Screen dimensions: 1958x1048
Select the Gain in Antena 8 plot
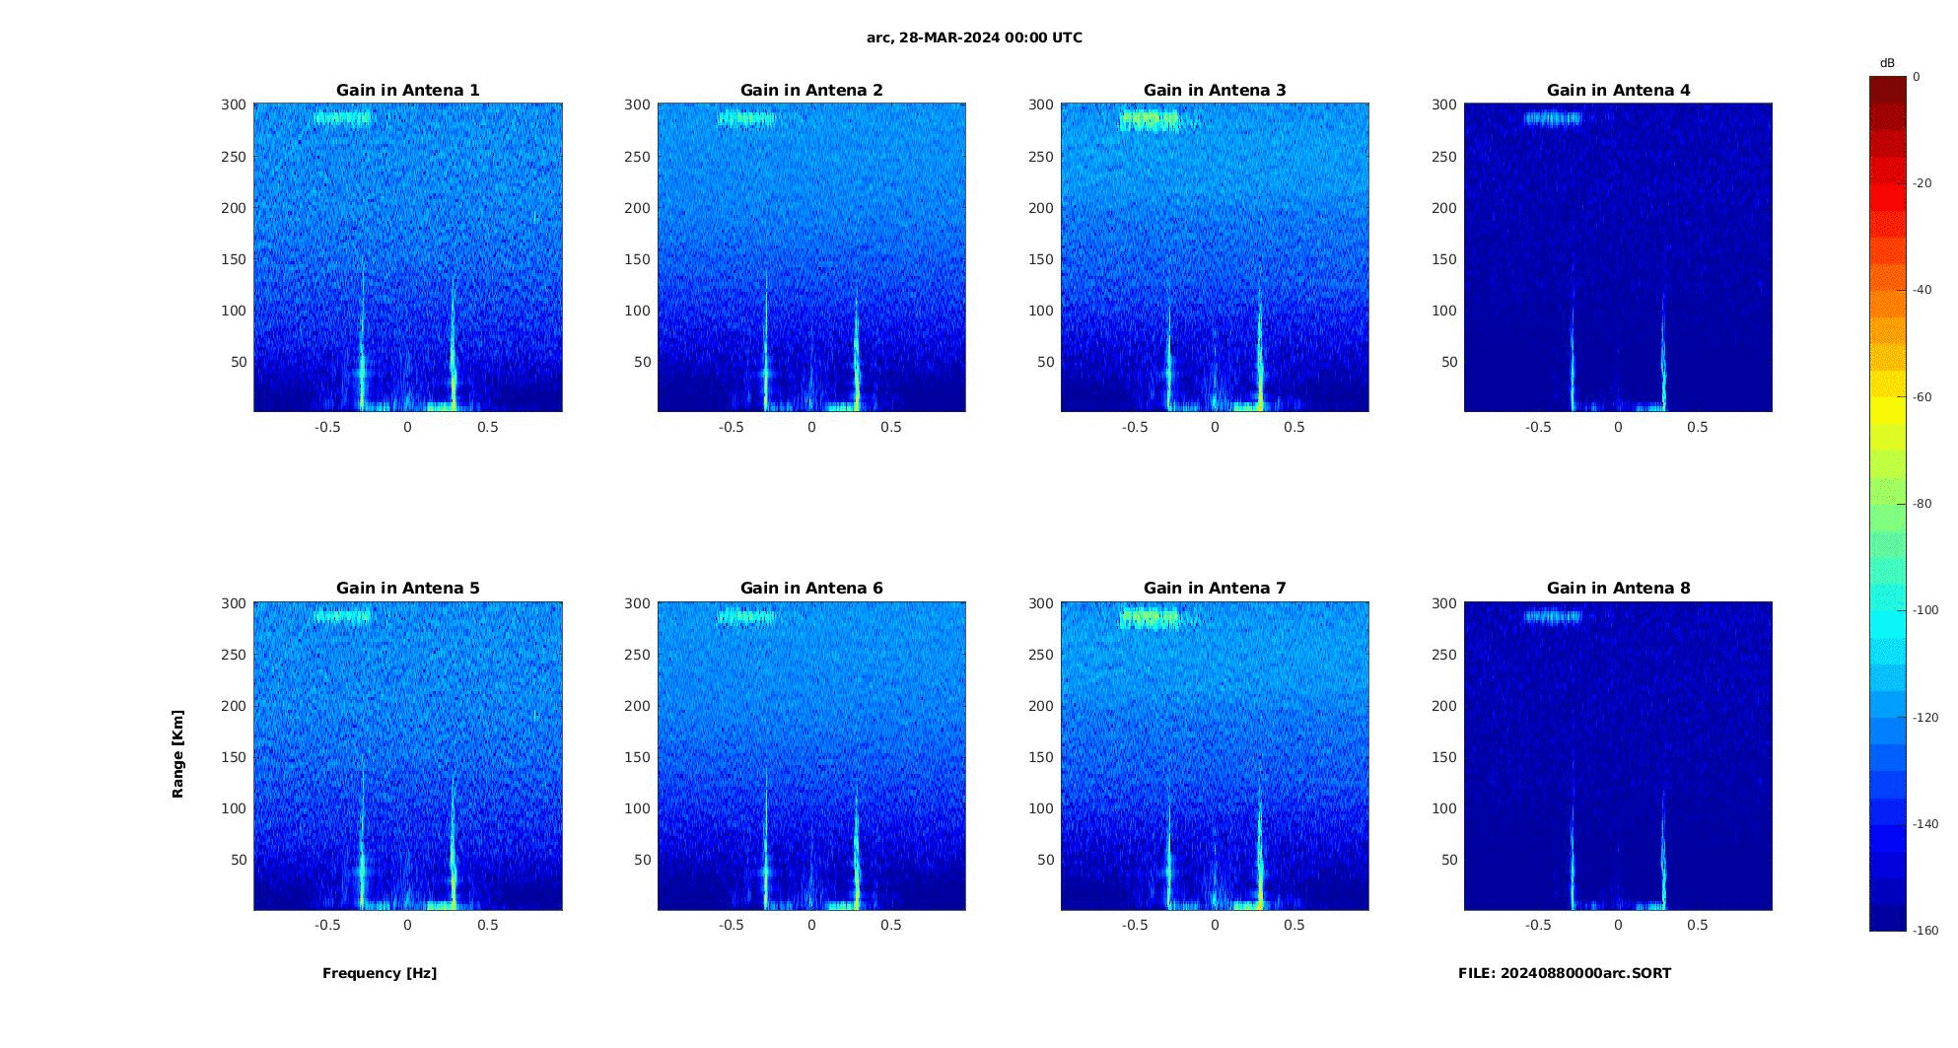(x=1618, y=755)
